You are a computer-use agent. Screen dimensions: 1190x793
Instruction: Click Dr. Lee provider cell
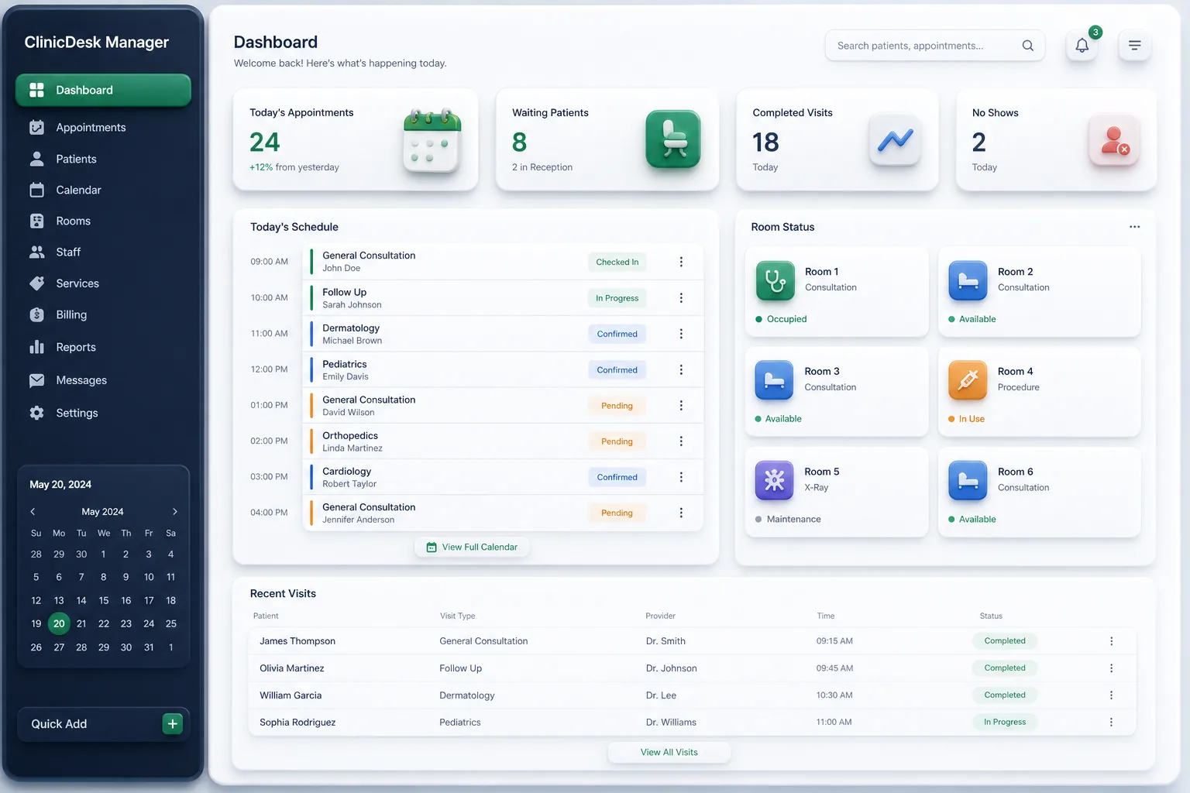pyautogui.click(x=661, y=695)
